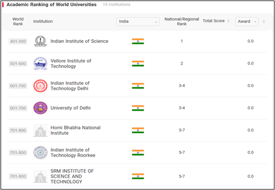Click the 701-800 rank badge for Homi Bhabha
Image resolution: width=275 pixels, height=190 pixels.
(18, 131)
